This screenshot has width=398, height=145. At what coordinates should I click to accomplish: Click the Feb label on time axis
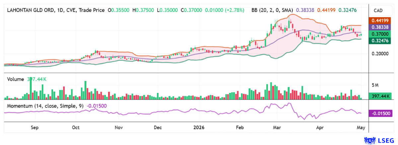coord(240,127)
